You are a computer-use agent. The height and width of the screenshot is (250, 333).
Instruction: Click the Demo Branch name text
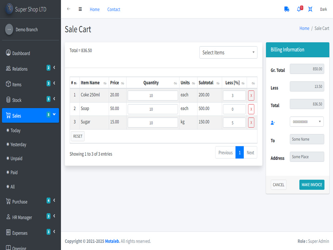[x=27, y=30]
